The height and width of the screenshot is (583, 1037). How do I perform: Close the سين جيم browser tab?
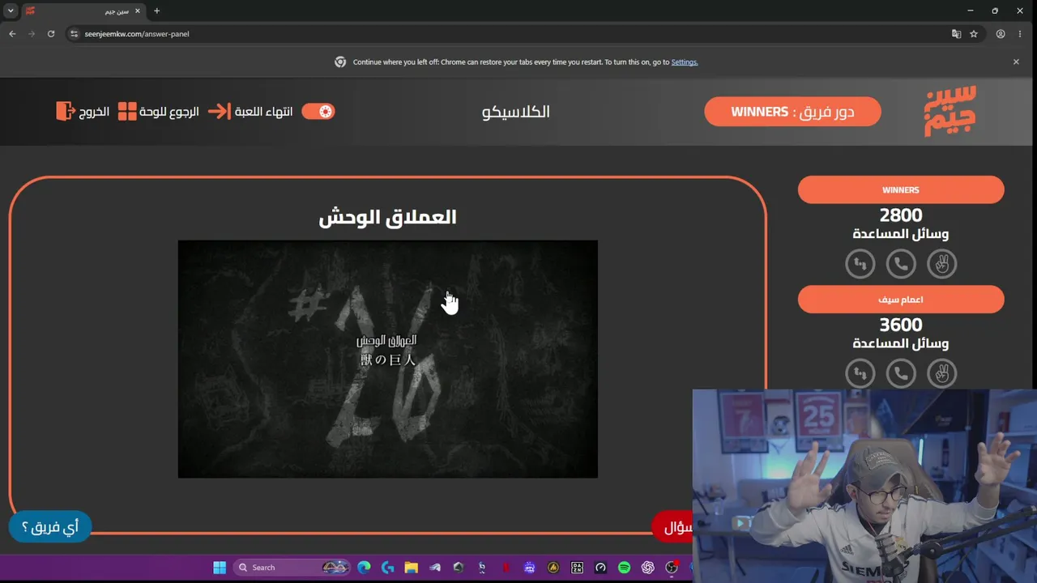tap(137, 11)
